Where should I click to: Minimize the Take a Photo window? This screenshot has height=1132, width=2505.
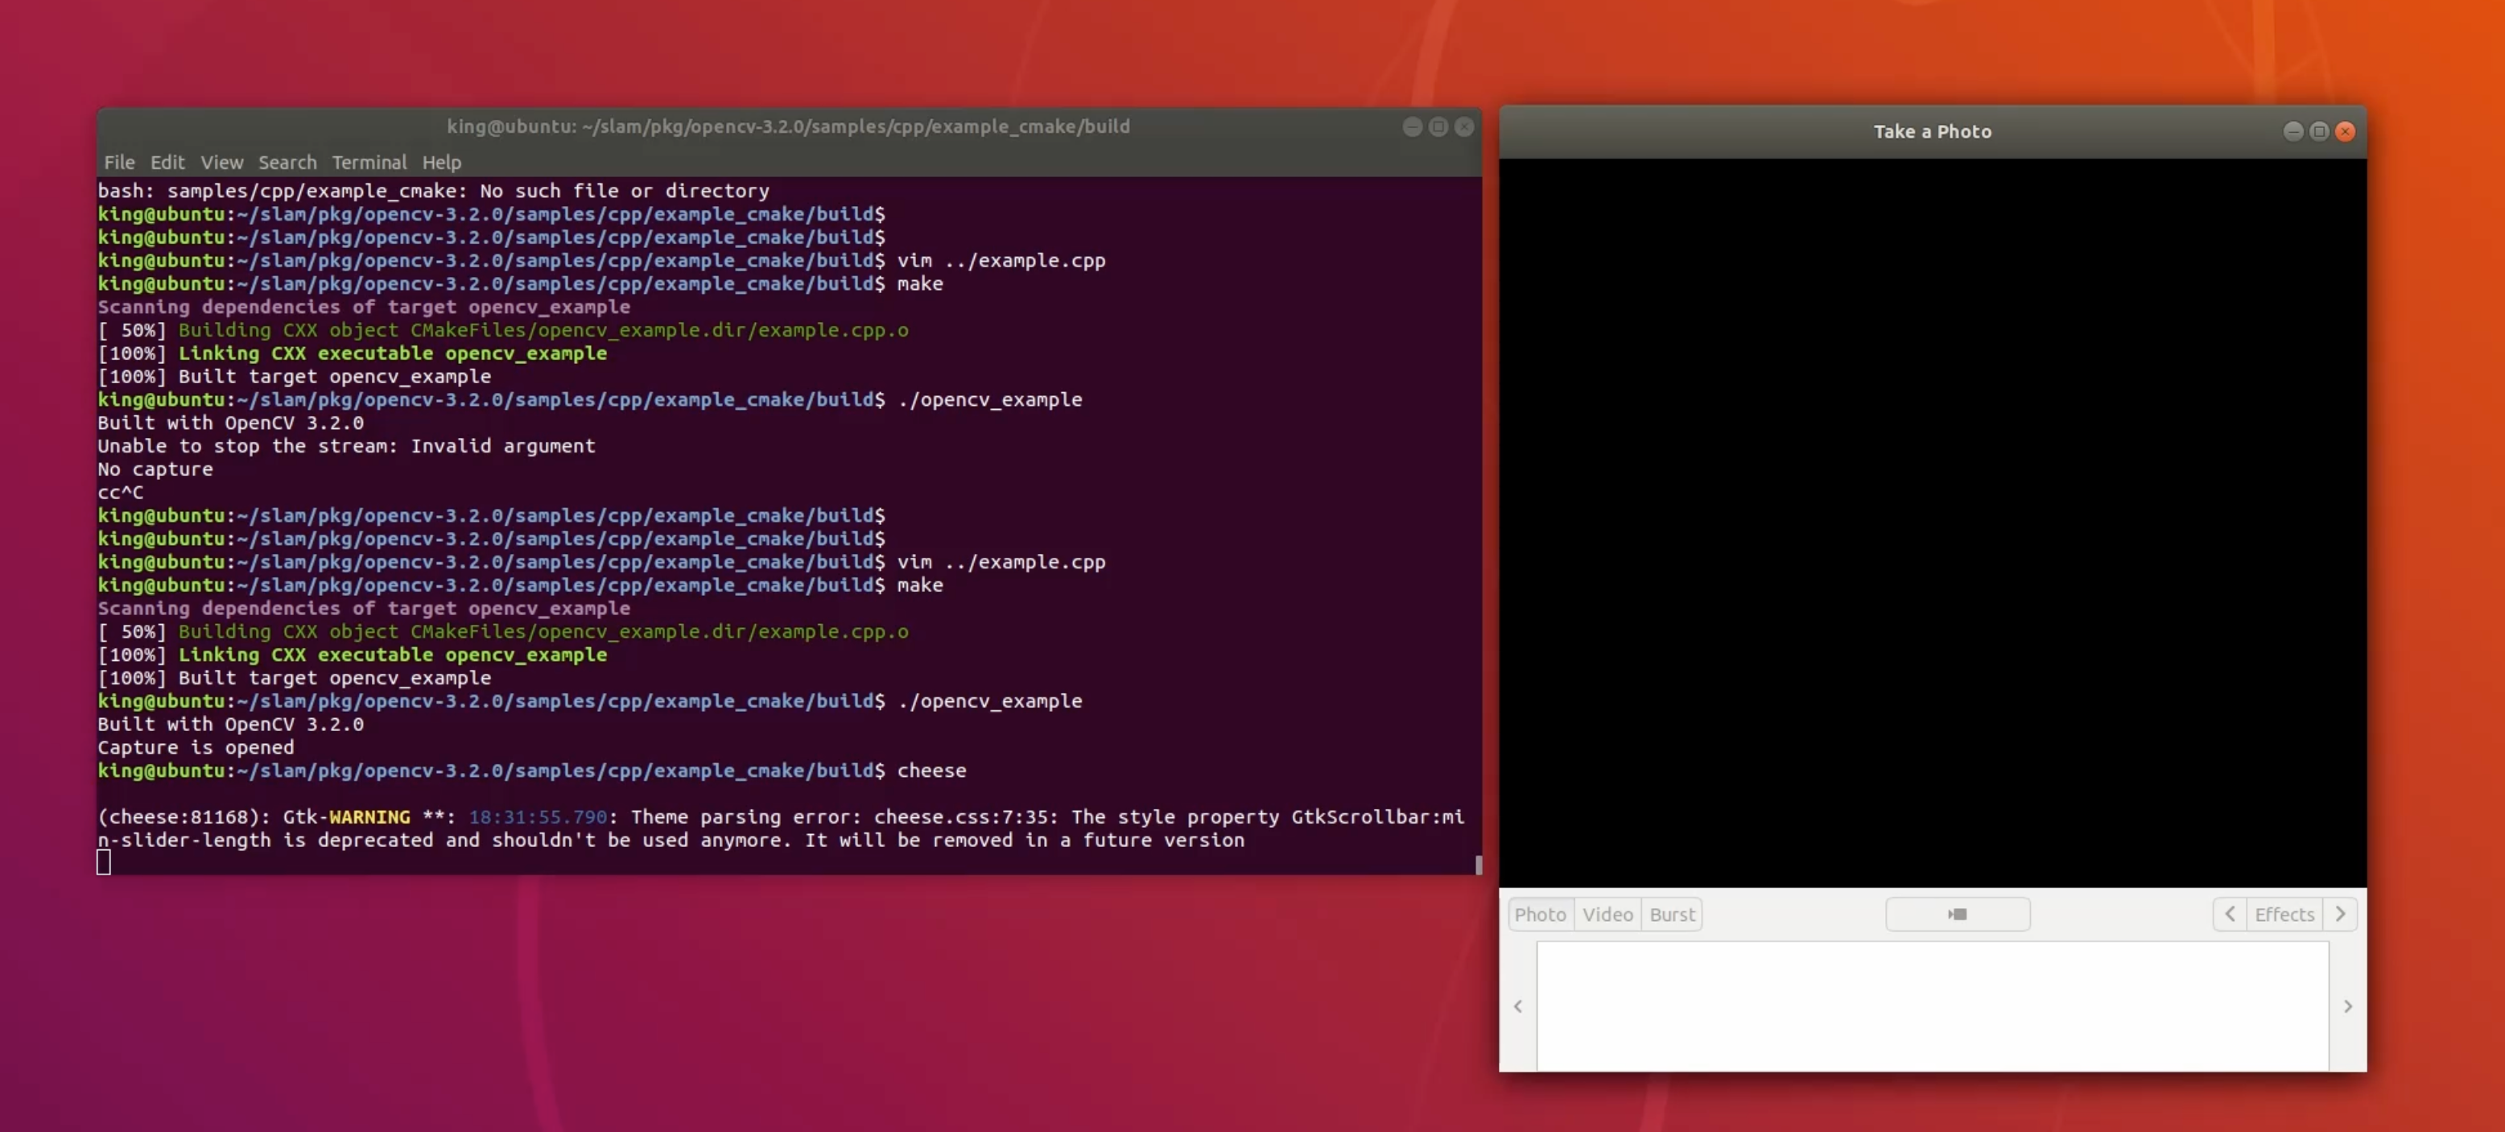(x=2293, y=131)
